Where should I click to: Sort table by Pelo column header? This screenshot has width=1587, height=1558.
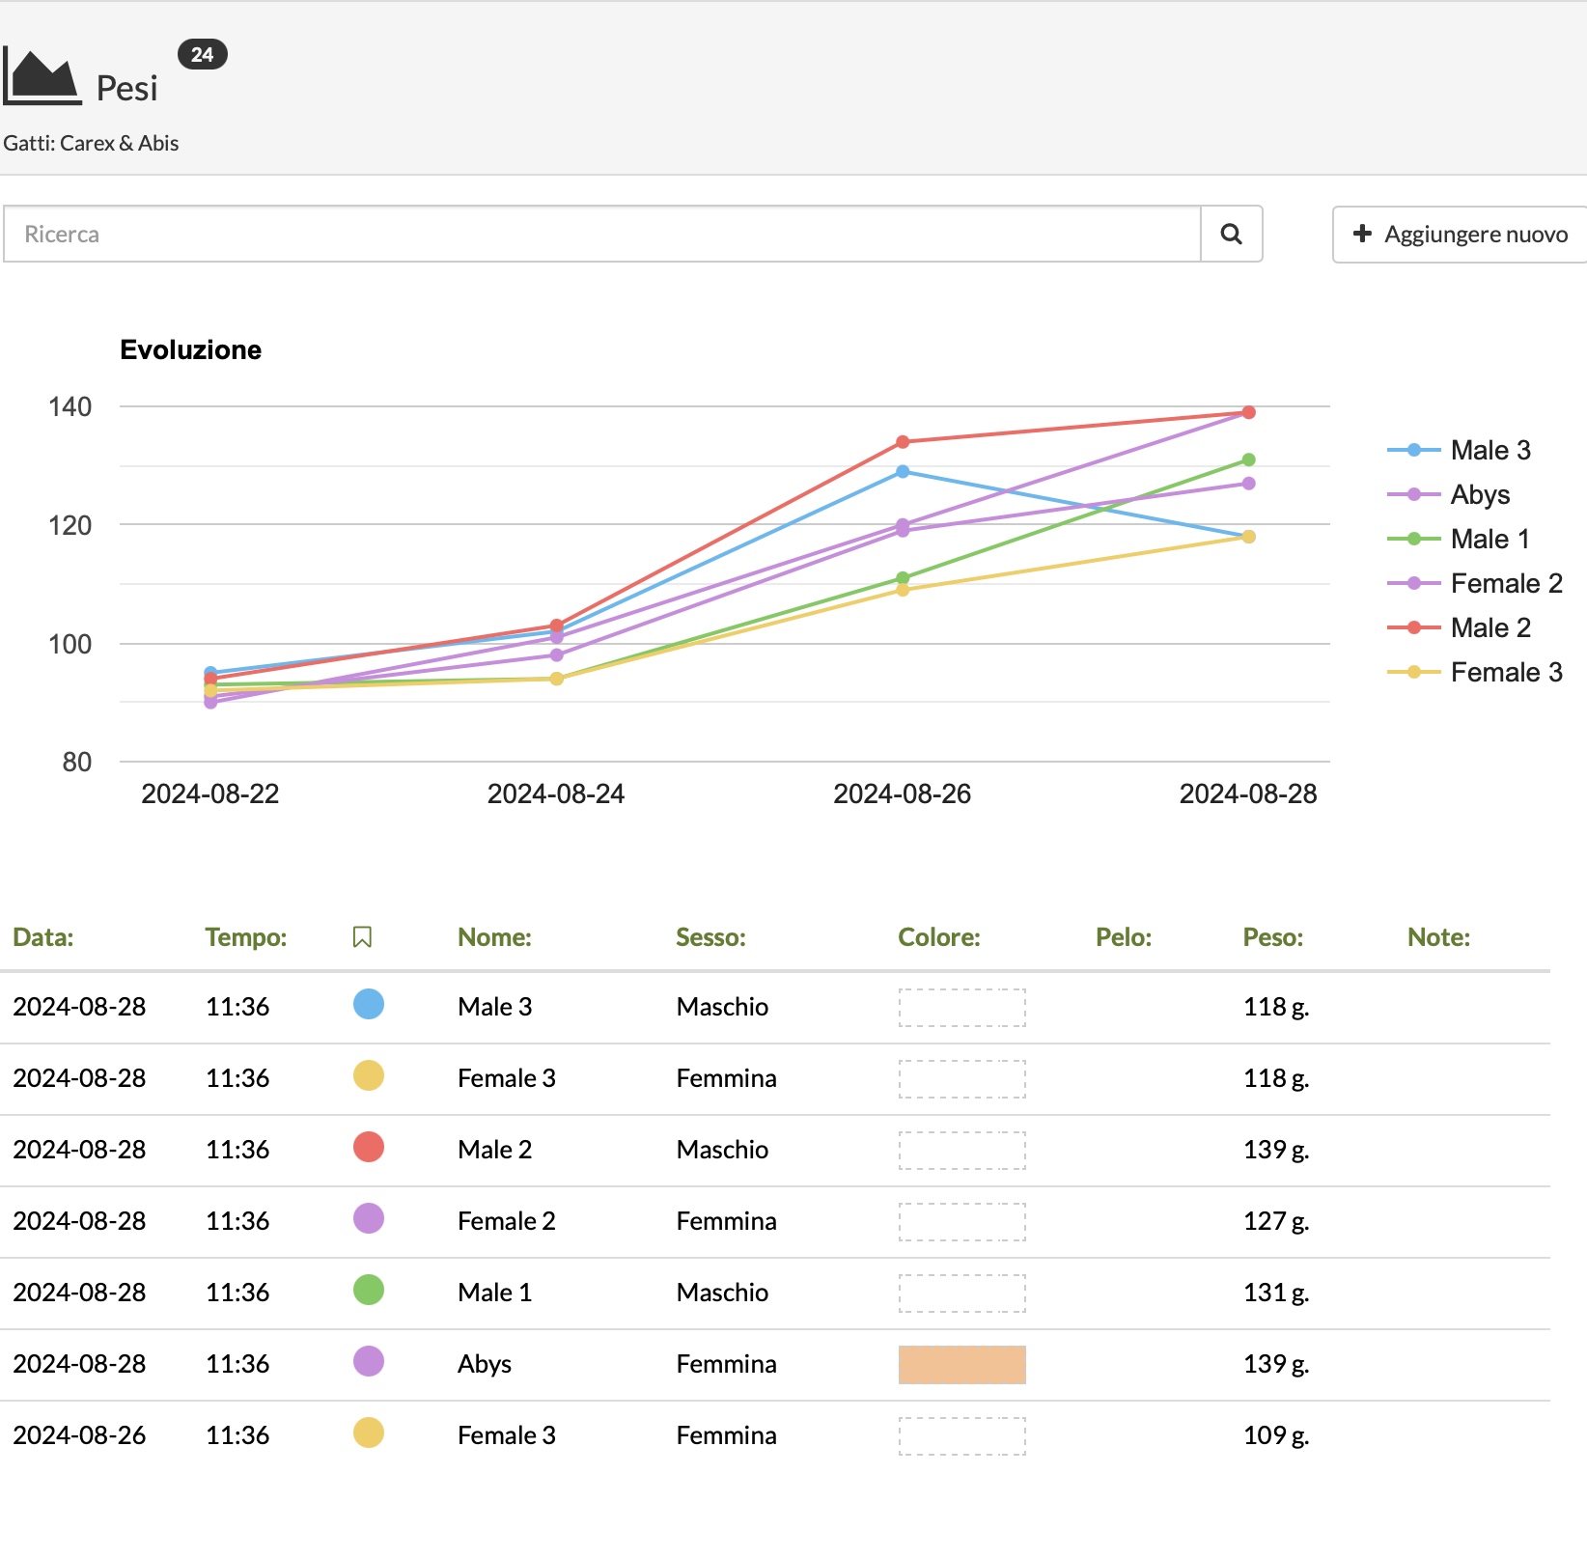(x=1124, y=937)
